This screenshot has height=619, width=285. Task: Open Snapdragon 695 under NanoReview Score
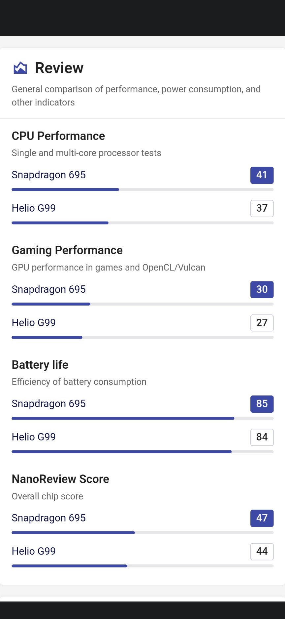coord(48,518)
